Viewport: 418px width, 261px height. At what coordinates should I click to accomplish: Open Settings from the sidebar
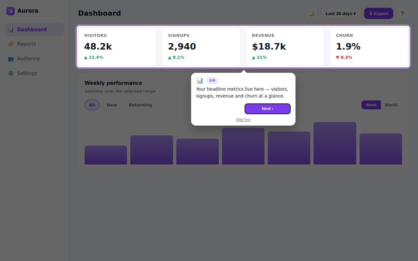coord(34,73)
